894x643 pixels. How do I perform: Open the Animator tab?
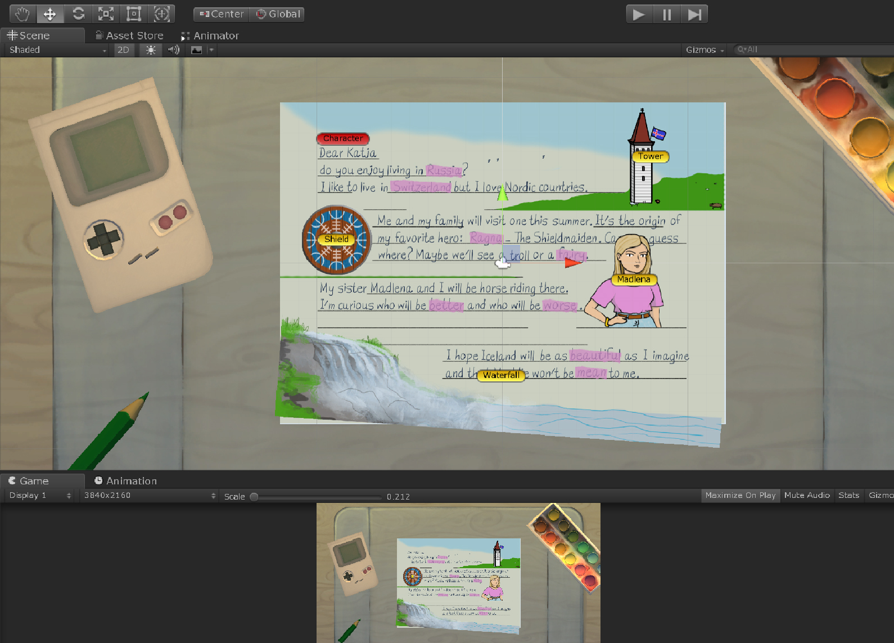tap(210, 35)
